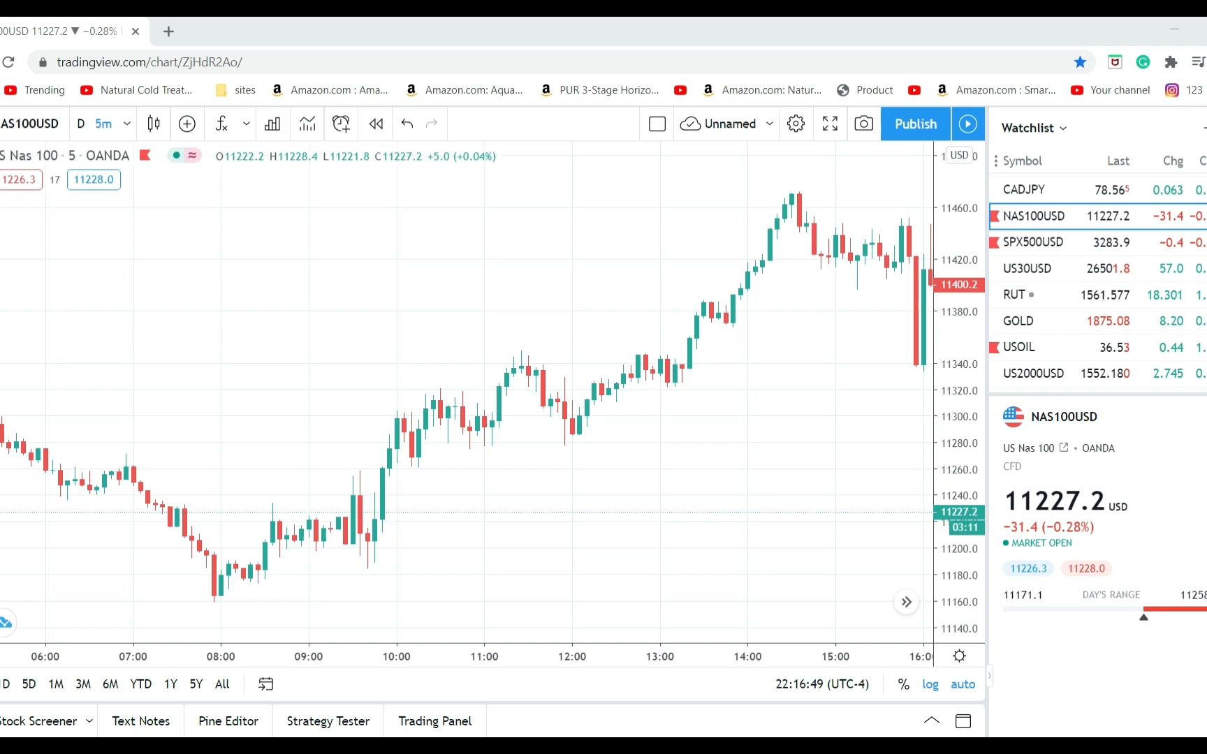Image resolution: width=1207 pixels, height=754 pixels.
Task: Redo the chart action
Action: click(x=432, y=124)
